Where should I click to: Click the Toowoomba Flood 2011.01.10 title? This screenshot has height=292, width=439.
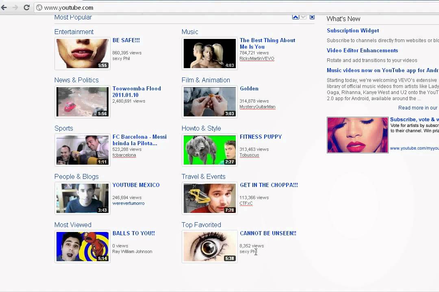137,92
